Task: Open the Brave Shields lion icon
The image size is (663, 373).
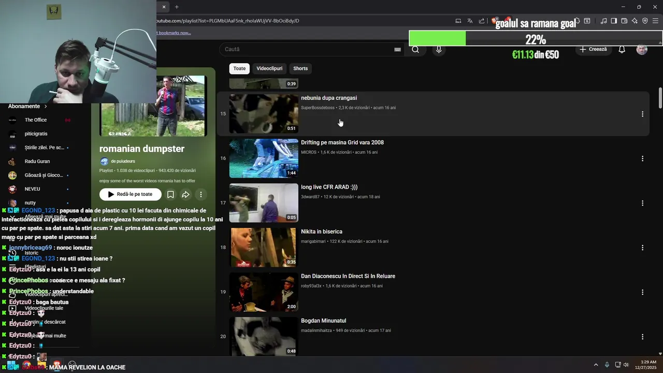Action: click(x=495, y=21)
